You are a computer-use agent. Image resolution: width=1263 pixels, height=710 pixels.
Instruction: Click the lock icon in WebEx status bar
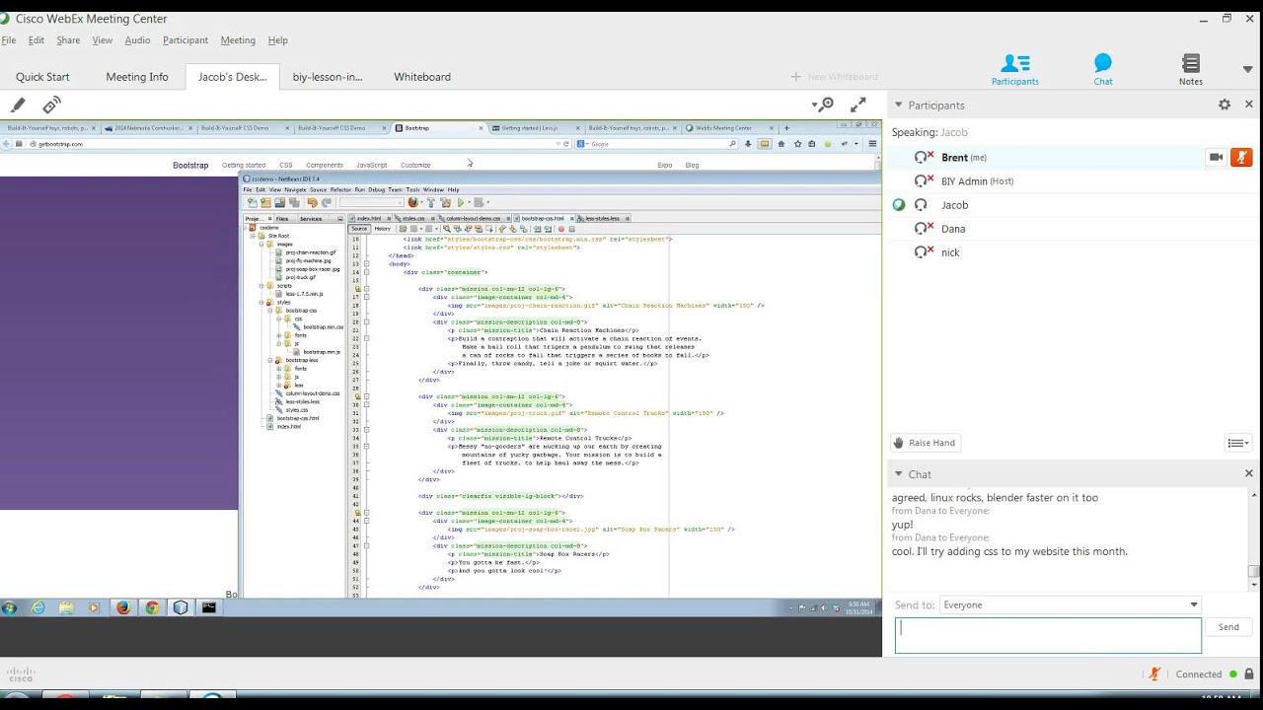click(1249, 674)
